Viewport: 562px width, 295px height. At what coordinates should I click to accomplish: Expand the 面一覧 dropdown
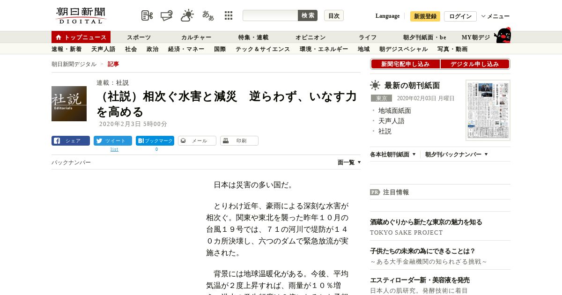[x=349, y=162]
